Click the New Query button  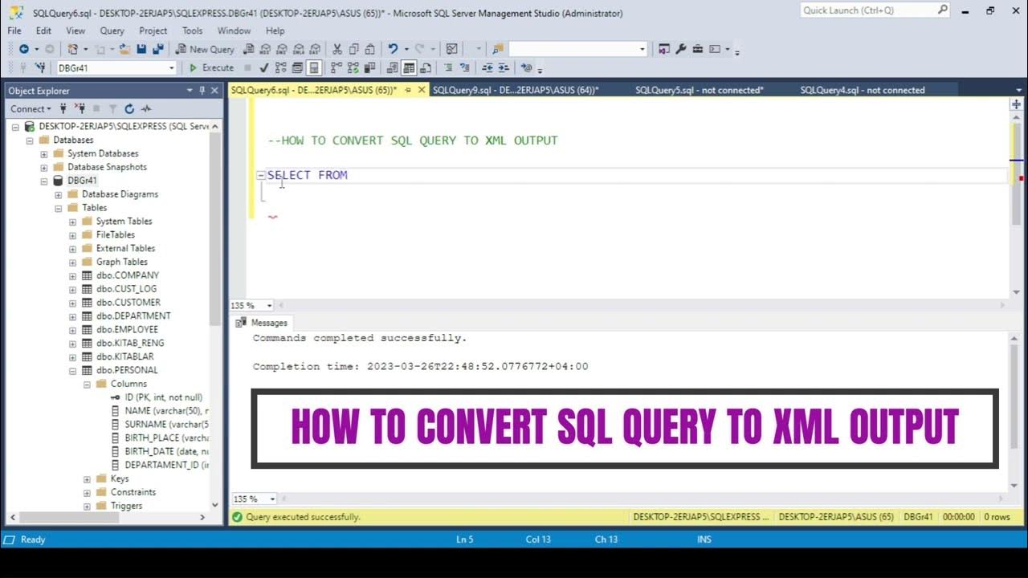tap(206, 49)
